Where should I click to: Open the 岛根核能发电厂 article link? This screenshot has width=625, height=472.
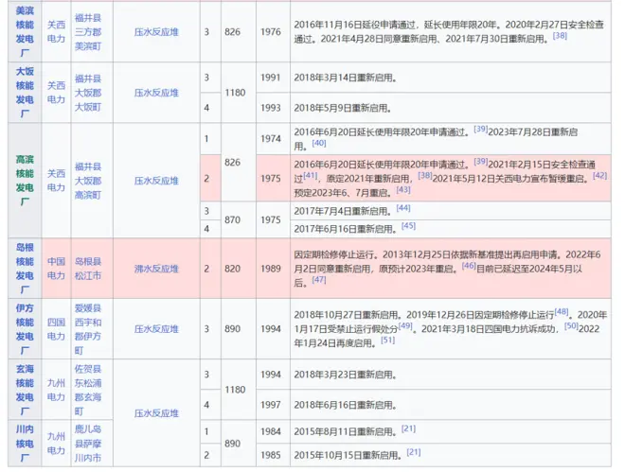point(23,268)
